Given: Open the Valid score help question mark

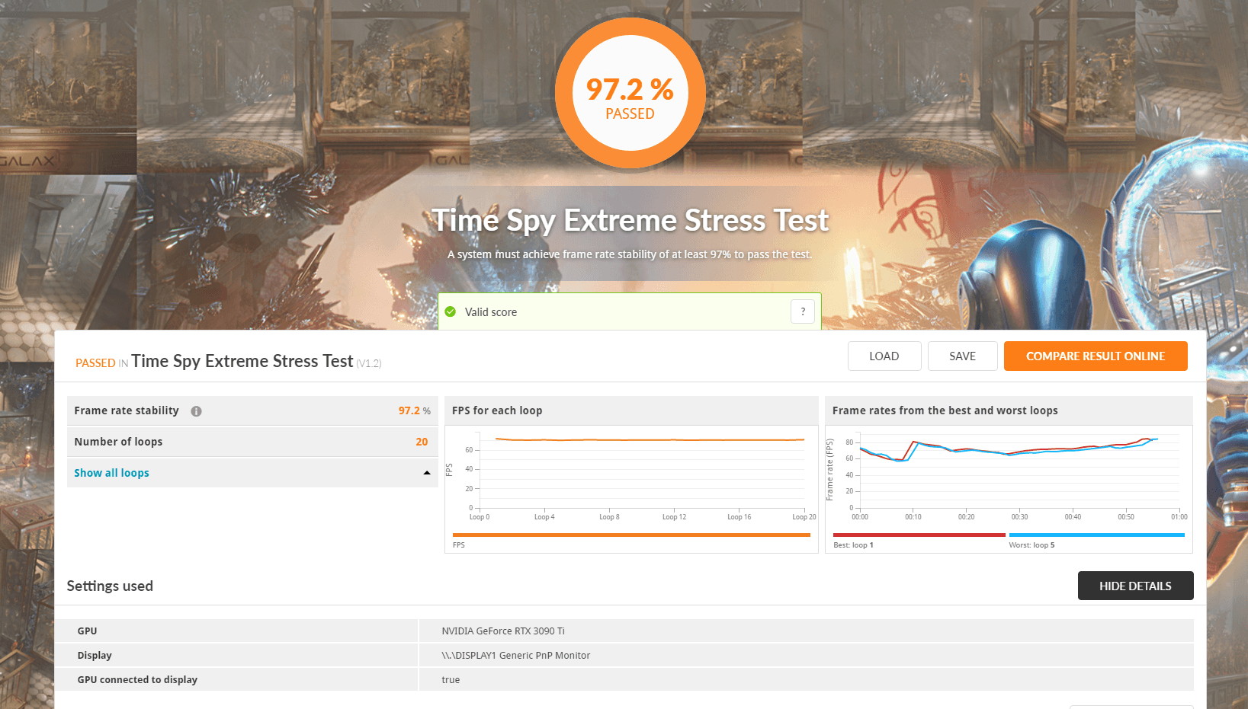Looking at the screenshot, I should (803, 311).
